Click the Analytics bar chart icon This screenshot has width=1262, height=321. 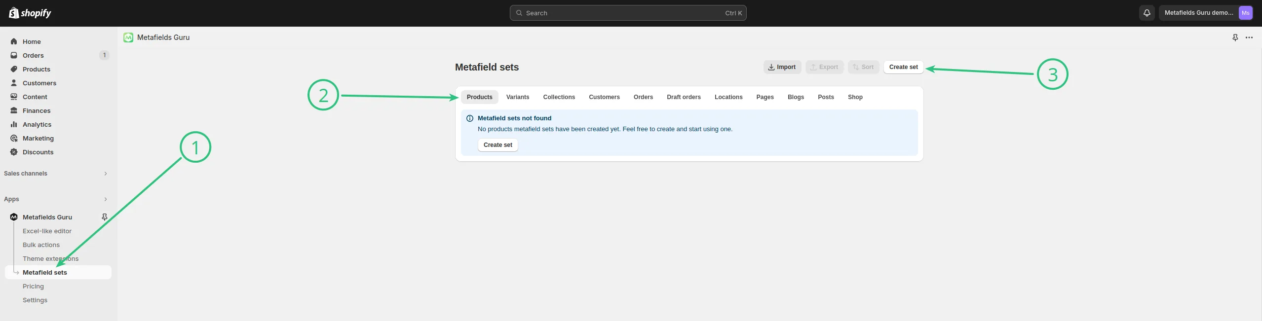(x=14, y=124)
